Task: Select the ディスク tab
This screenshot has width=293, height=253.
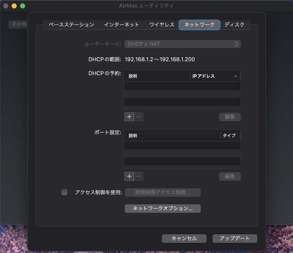Action: click(234, 25)
